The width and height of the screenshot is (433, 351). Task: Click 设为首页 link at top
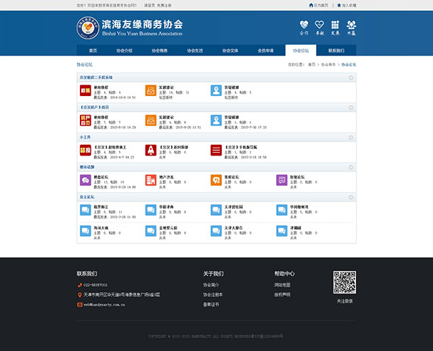[x=320, y=5]
